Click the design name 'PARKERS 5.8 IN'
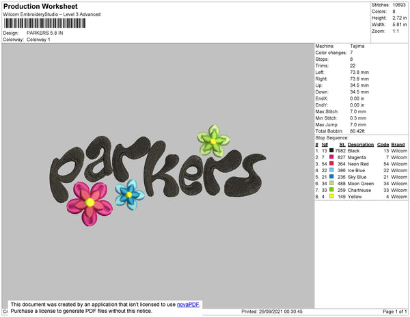The width and height of the screenshot is (410, 317). pos(44,33)
